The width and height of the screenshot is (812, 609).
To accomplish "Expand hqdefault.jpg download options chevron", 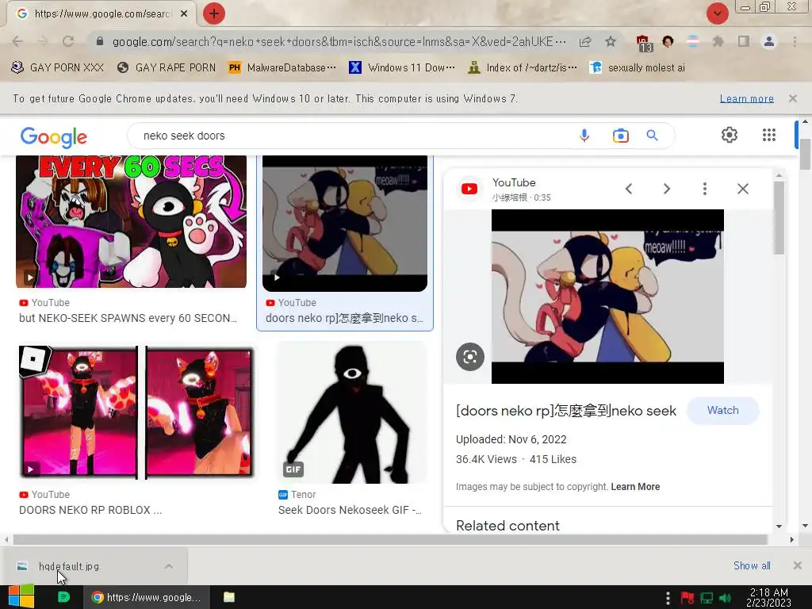I will tap(169, 566).
